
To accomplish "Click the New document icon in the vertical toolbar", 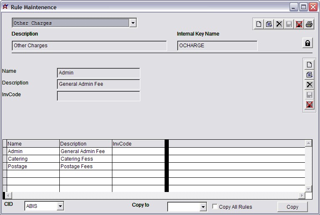I will coord(309,65).
